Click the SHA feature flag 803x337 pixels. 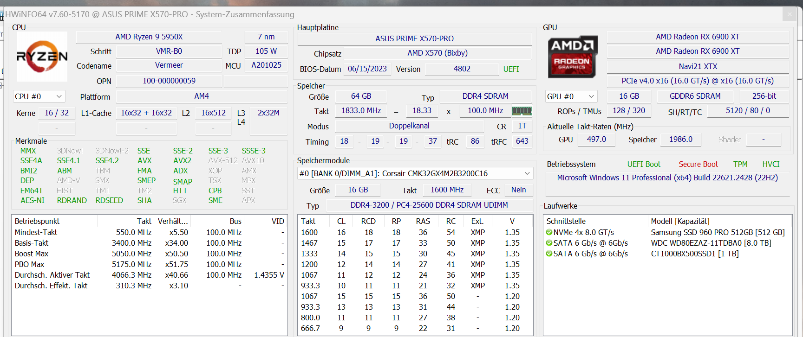point(144,201)
